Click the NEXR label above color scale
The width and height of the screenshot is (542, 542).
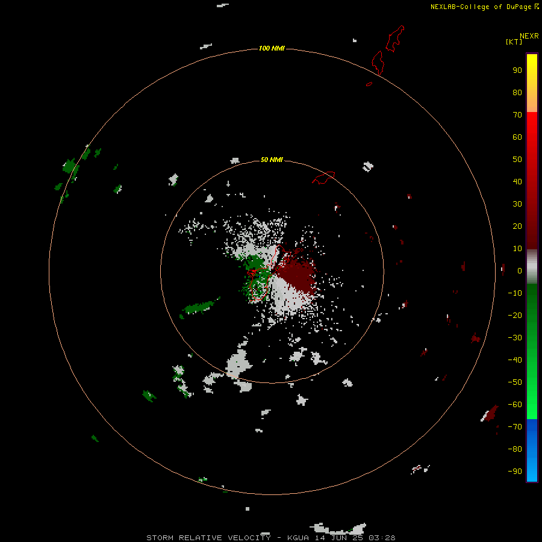click(x=529, y=36)
